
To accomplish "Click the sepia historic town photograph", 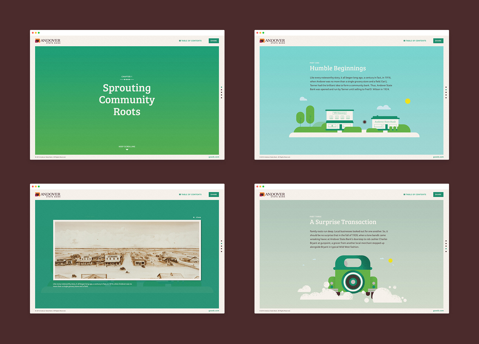I will coord(127,250).
